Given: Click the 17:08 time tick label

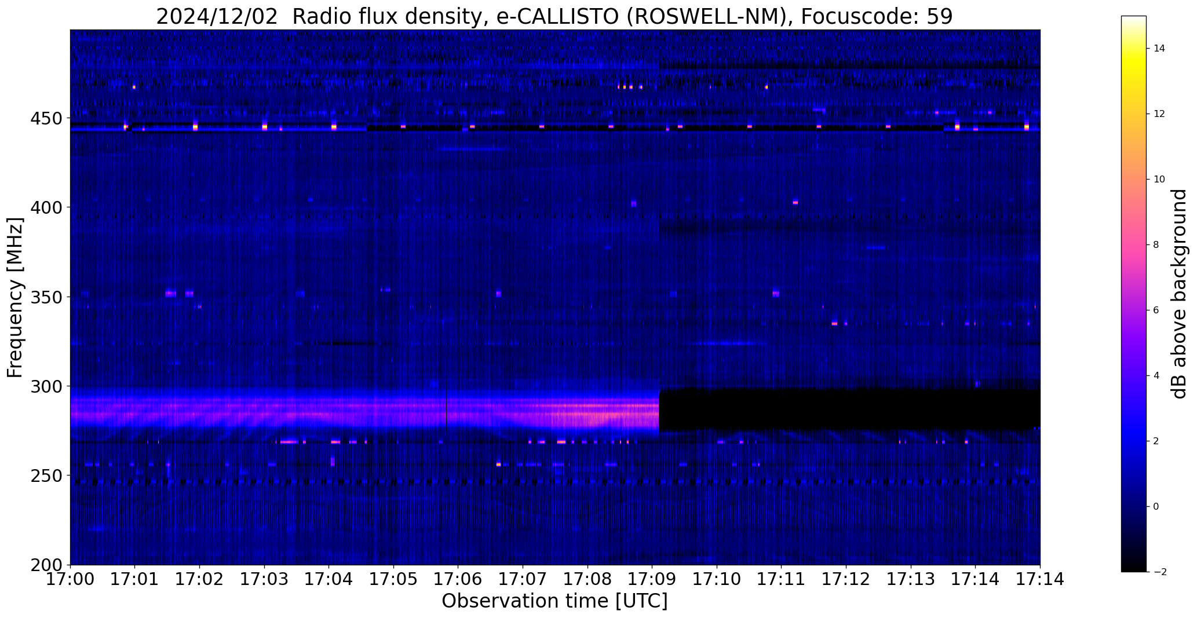Looking at the screenshot, I should (x=587, y=579).
